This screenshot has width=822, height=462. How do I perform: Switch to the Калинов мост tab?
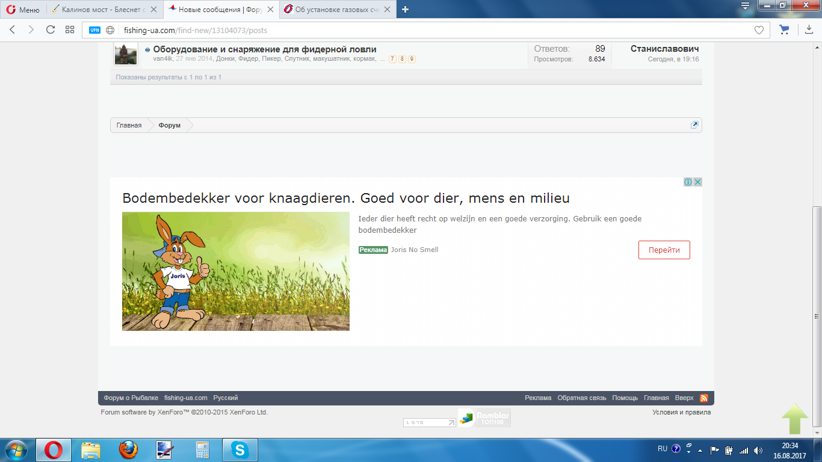pos(104,10)
